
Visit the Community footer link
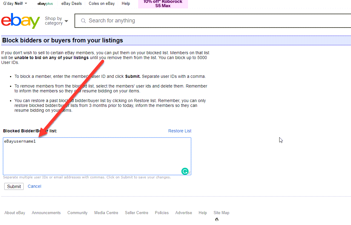78,213
